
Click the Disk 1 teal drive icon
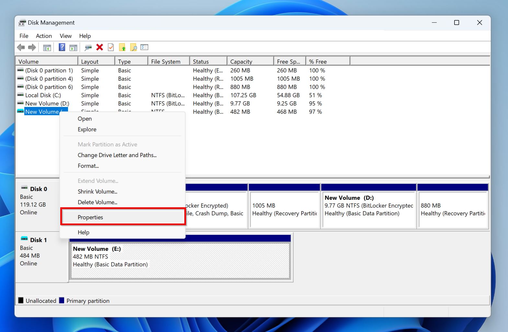pyautogui.click(x=24, y=239)
